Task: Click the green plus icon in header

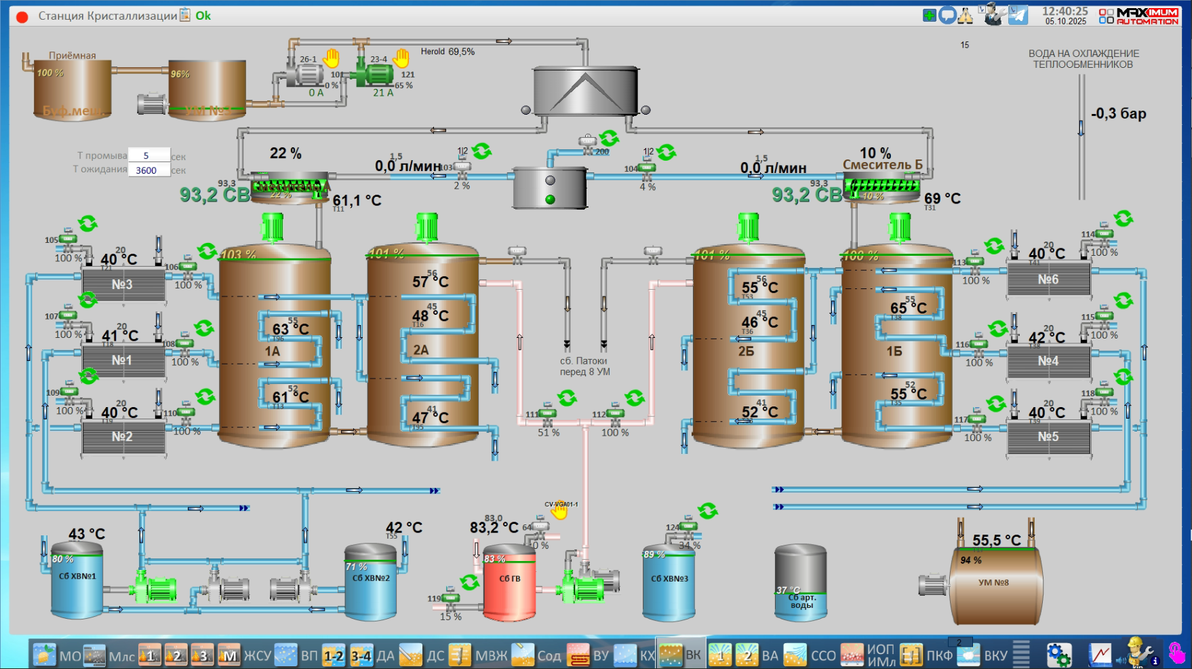Action: (x=930, y=15)
